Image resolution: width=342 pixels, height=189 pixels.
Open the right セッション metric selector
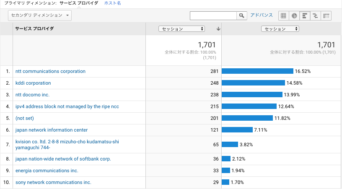[280, 29]
